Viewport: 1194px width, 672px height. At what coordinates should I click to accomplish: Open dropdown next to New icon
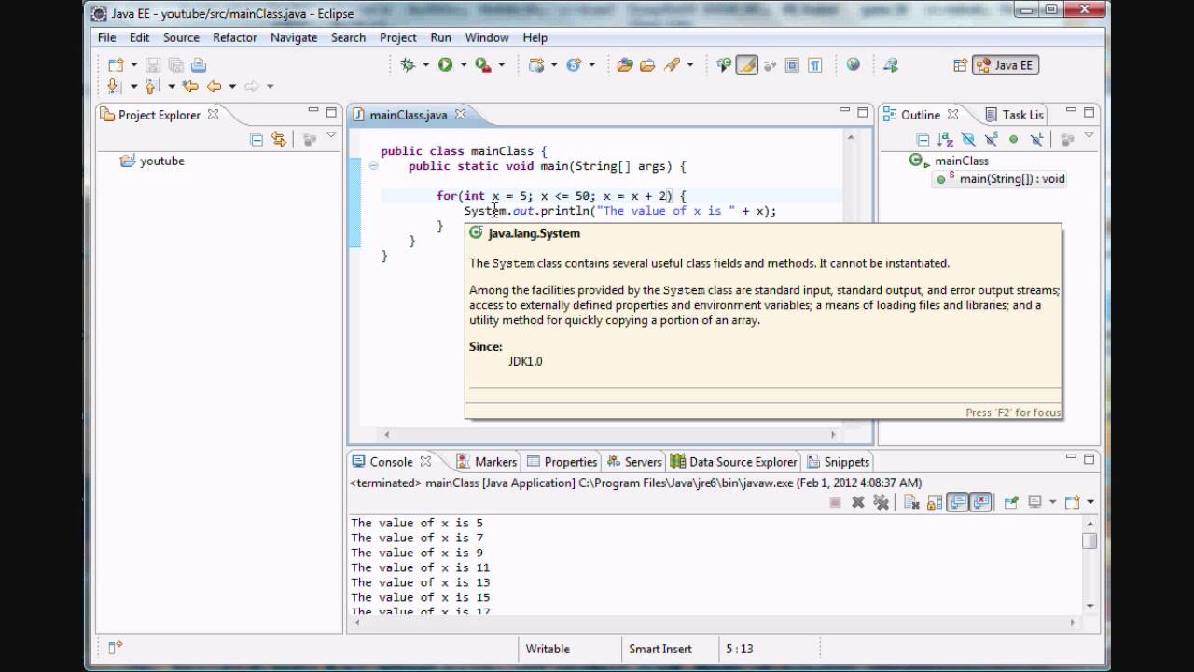(x=133, y=65)
